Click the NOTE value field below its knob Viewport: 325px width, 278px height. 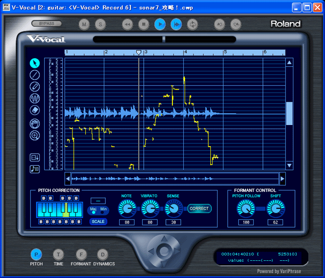point(127,222)
